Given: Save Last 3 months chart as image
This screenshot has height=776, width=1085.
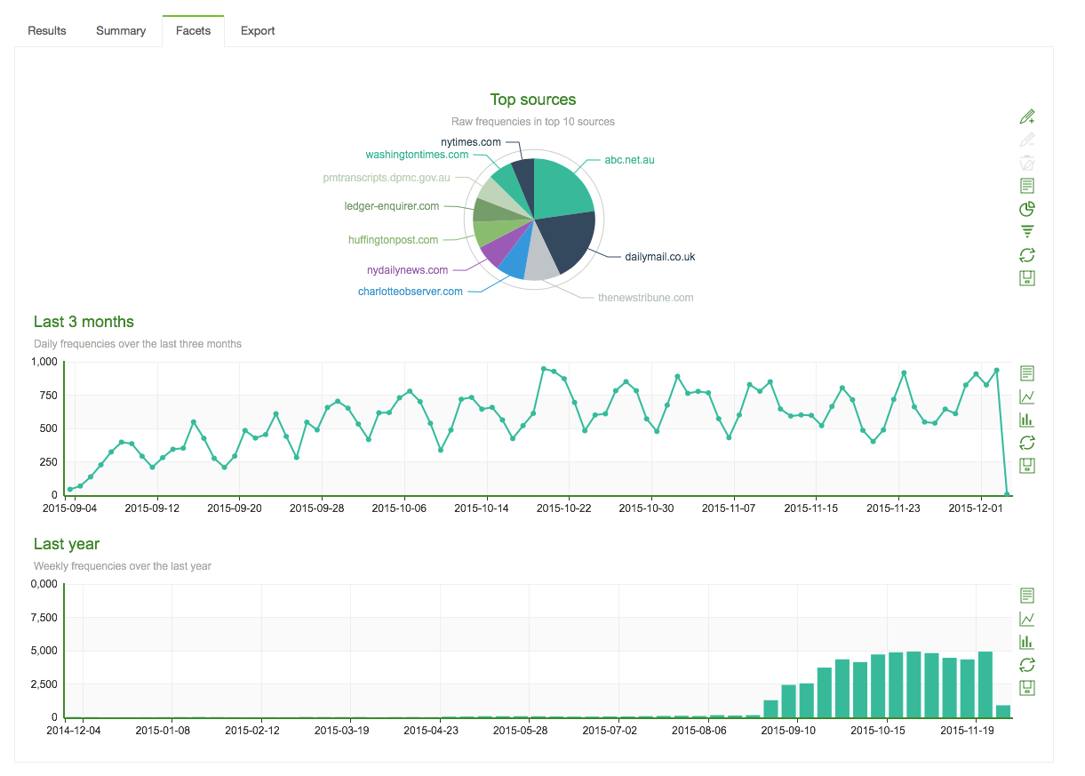Looking at the screenshot, I should tap(1027, 466).
